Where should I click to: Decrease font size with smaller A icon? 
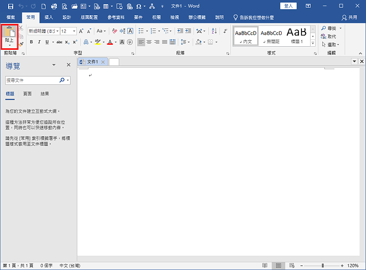click(89, 31)
